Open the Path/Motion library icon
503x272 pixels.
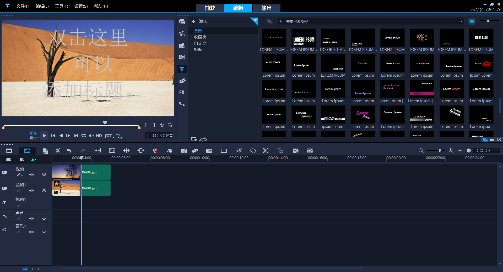[x=182, y=104]
